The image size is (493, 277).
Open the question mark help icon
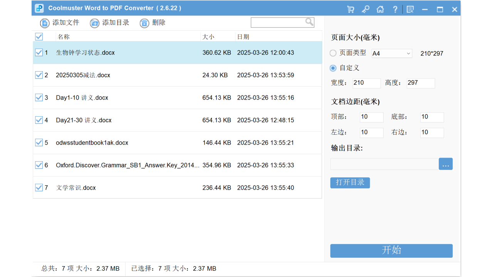pos(395,9)
